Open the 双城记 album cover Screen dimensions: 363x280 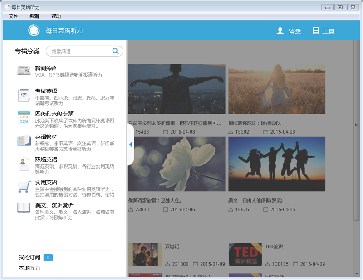pos(145,255)
